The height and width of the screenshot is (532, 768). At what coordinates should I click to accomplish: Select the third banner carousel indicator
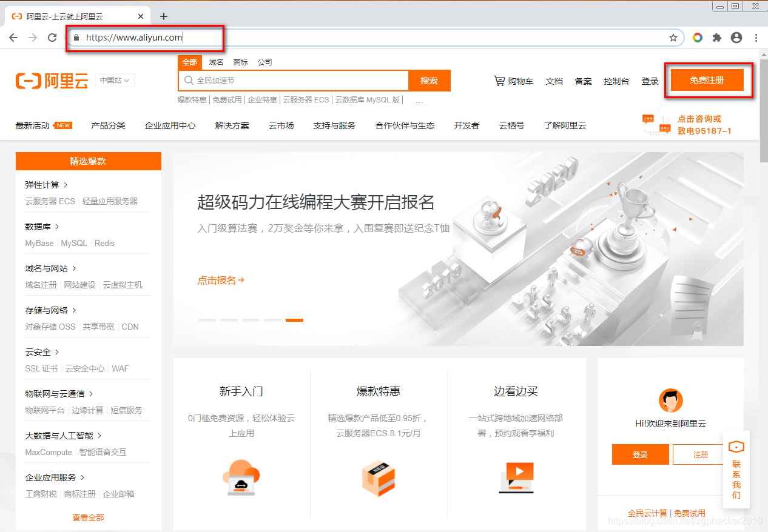pos(251,319)
